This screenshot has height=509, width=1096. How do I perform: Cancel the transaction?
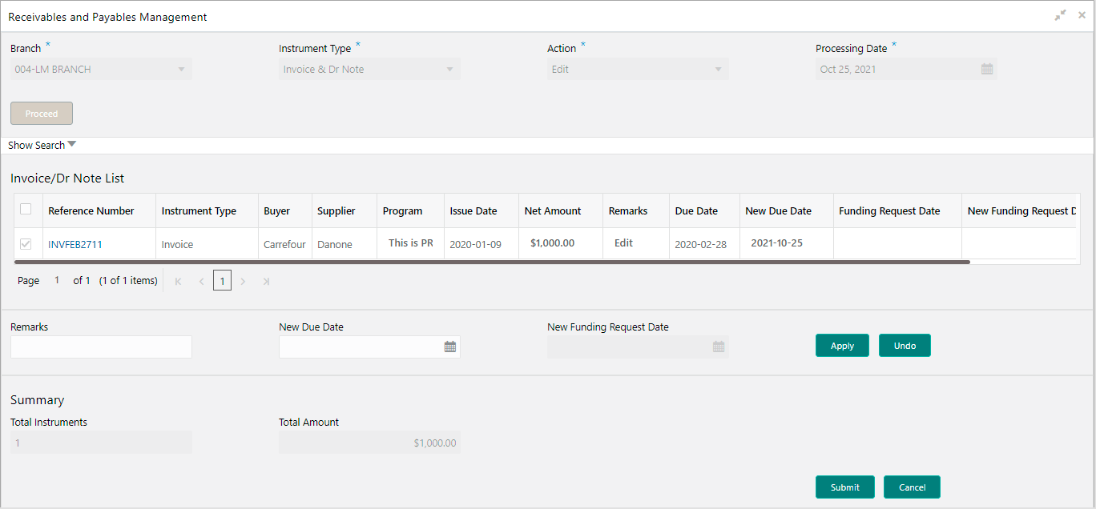click(912, 487)
